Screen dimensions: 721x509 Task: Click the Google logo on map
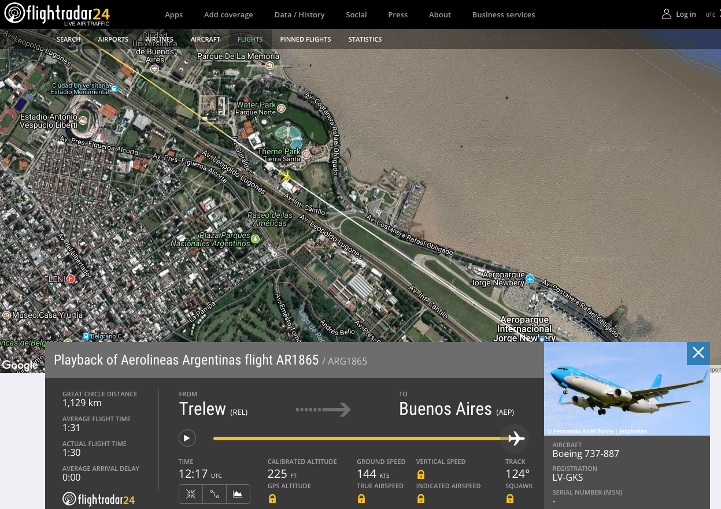[x=20, y=365]
